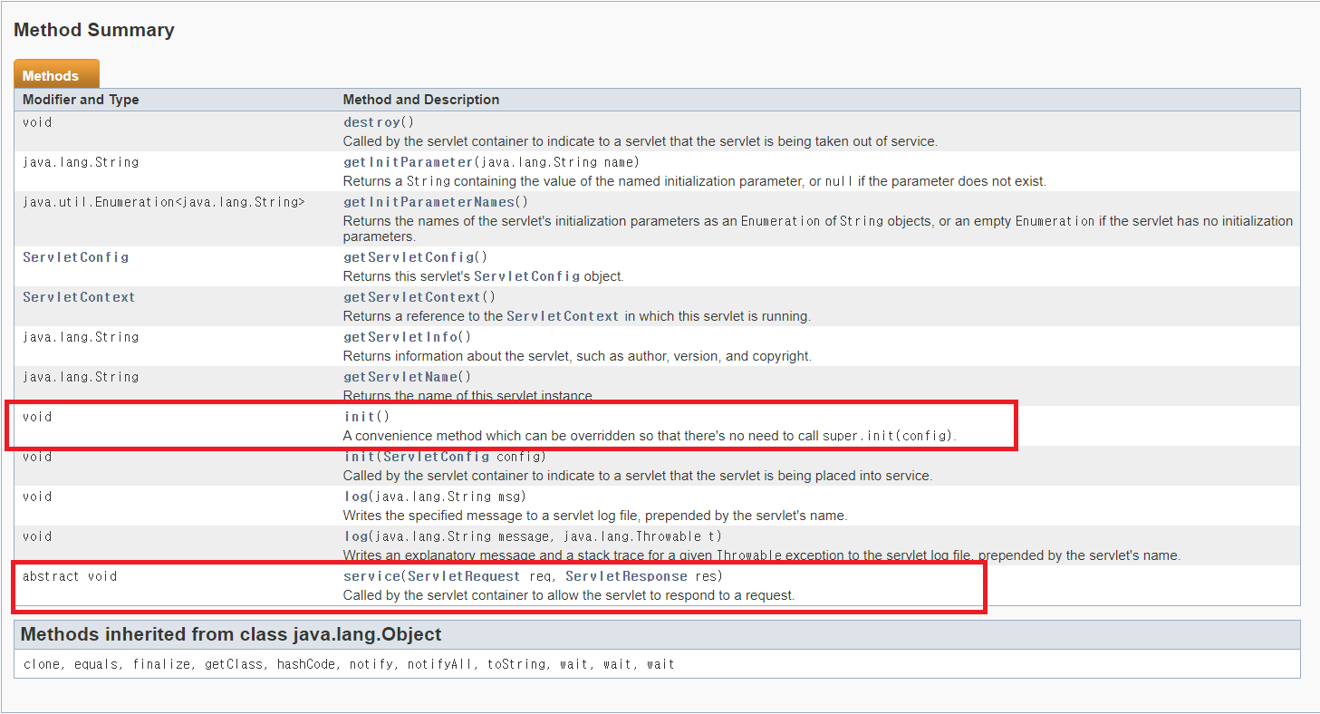Viewport: 1320px width, 714px height.
Task: Open the no-argument init() method link
Action: [359, 417]
